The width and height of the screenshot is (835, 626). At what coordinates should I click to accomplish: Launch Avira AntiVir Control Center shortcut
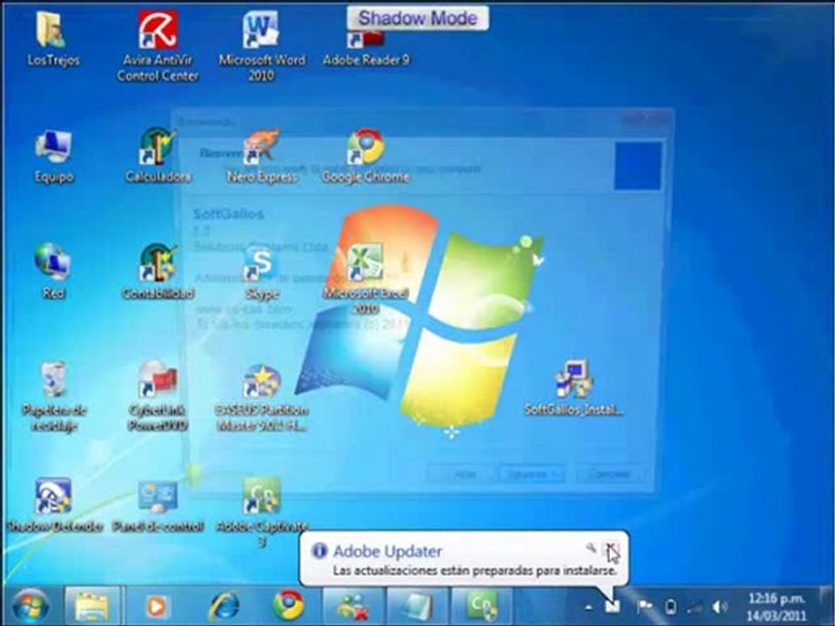point(157,46)
